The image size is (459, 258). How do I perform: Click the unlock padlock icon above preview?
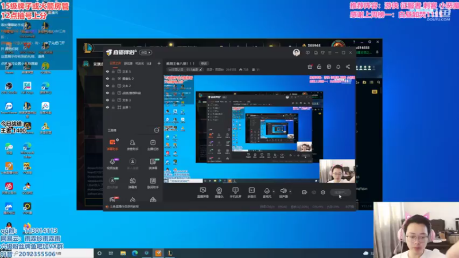(319, 67)
